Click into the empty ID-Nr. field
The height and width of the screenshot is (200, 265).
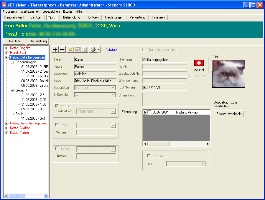164,67
